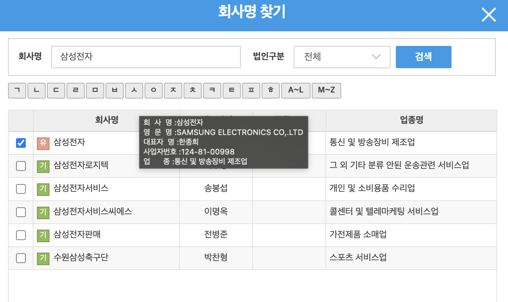The image size is (508, 302).
Task: Select company name 삼성전자서비스씨에스
Action: 93,211
